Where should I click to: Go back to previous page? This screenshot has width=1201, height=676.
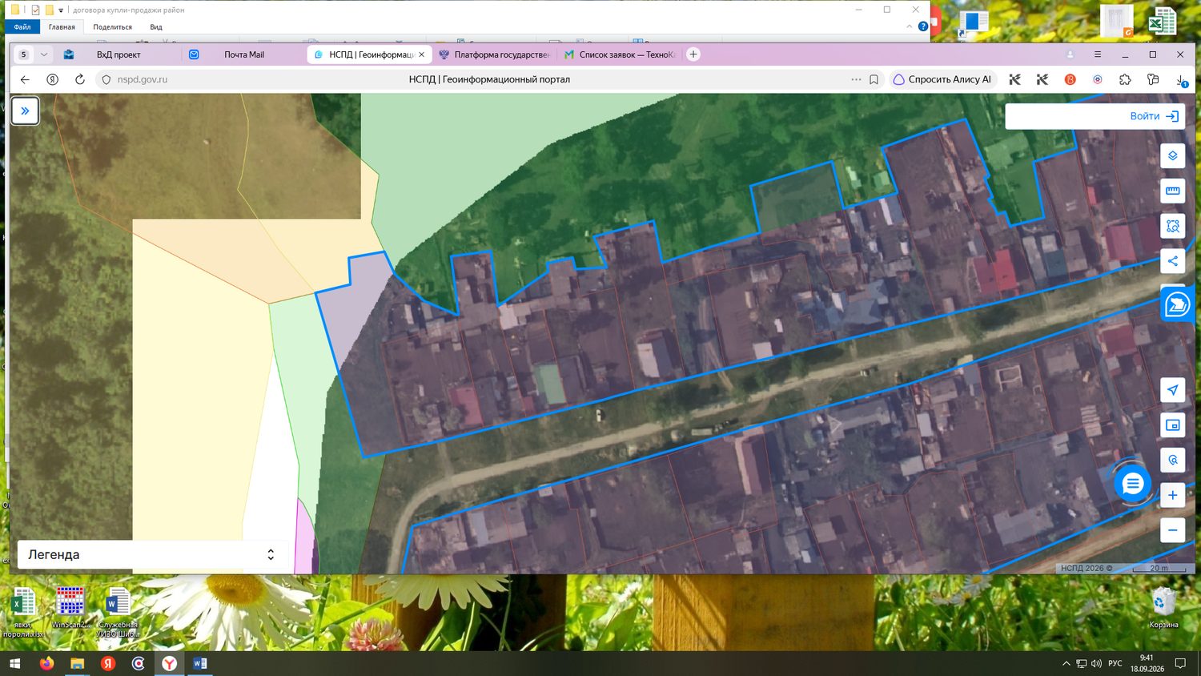25,79
